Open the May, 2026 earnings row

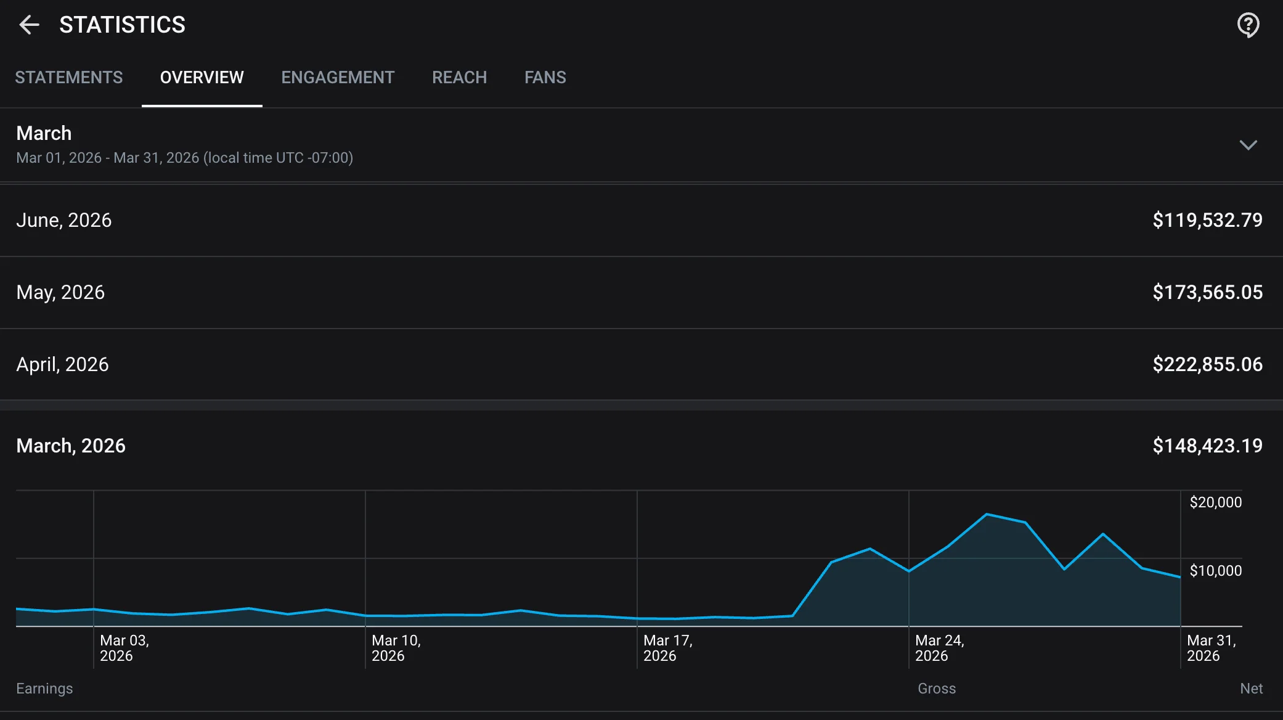pos(641,292)
